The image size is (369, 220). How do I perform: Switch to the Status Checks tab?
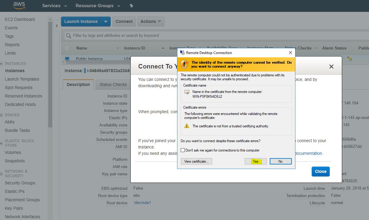113,84
